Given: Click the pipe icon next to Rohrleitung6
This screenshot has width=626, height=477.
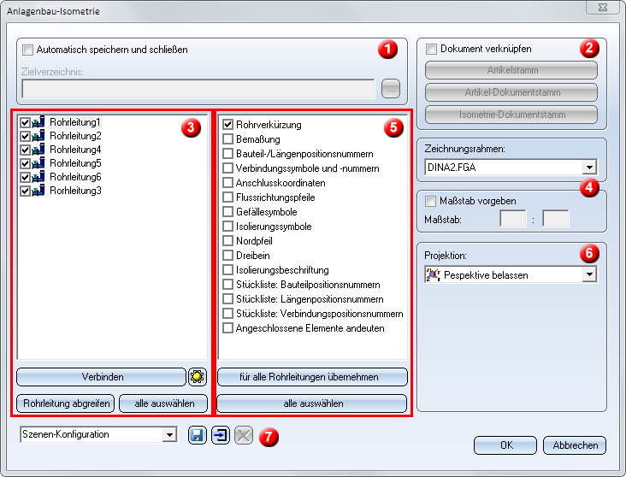Looking at the screenshot, I should [38, 177].
